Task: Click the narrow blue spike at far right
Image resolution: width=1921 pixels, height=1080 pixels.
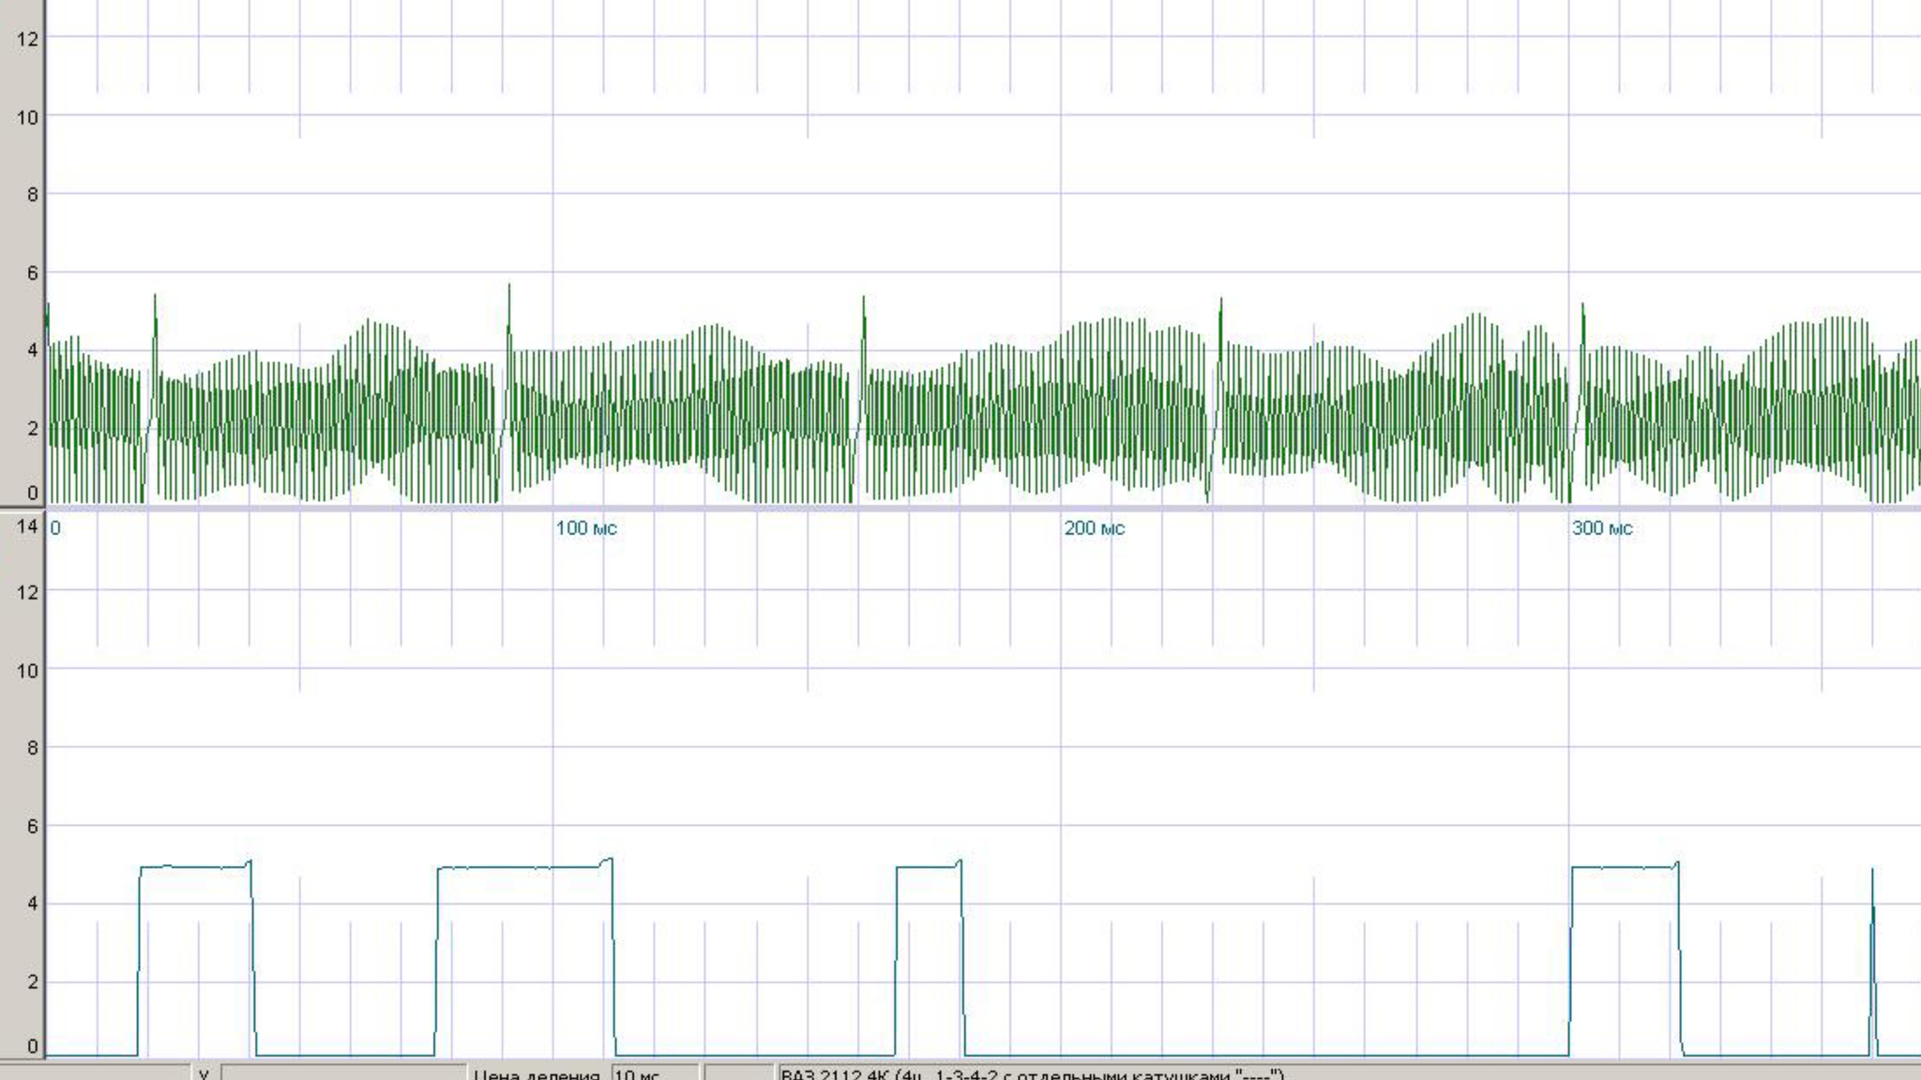Action: [x=1873, y=962]
